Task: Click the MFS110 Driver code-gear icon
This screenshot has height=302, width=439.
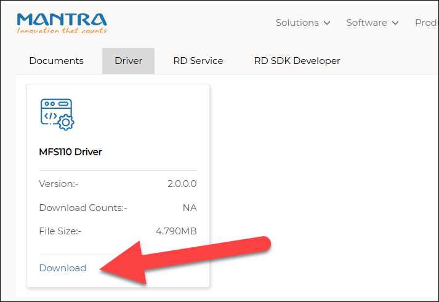Action: click(57, 114)
